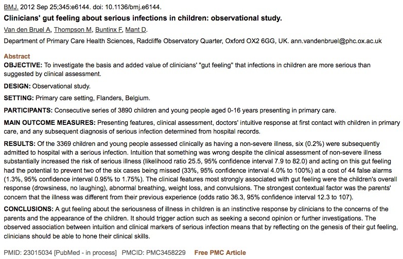Click author Mant D link

136,30
